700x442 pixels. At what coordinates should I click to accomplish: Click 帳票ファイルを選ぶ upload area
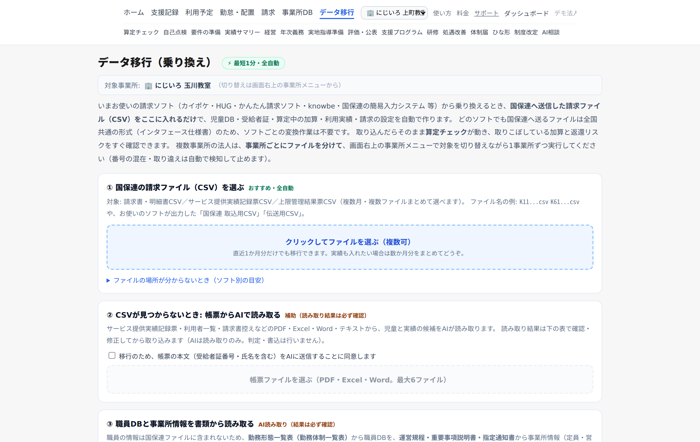(x=350, y=379)
